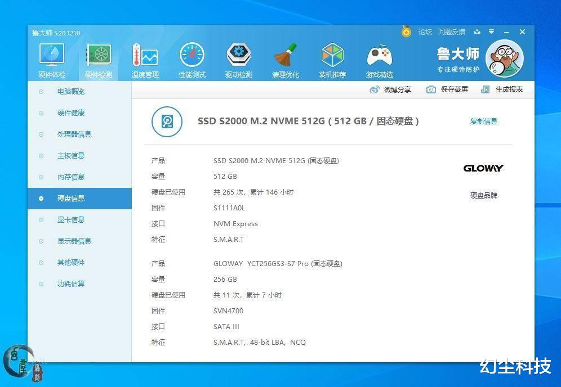Click the report icon beside 生成报表
Image resolution: width=561 pixels, height=387 pixels.
pyautogui.click(x=485, y=89)
